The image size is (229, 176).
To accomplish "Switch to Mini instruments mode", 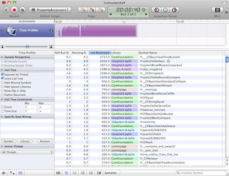I will [218, 10].
